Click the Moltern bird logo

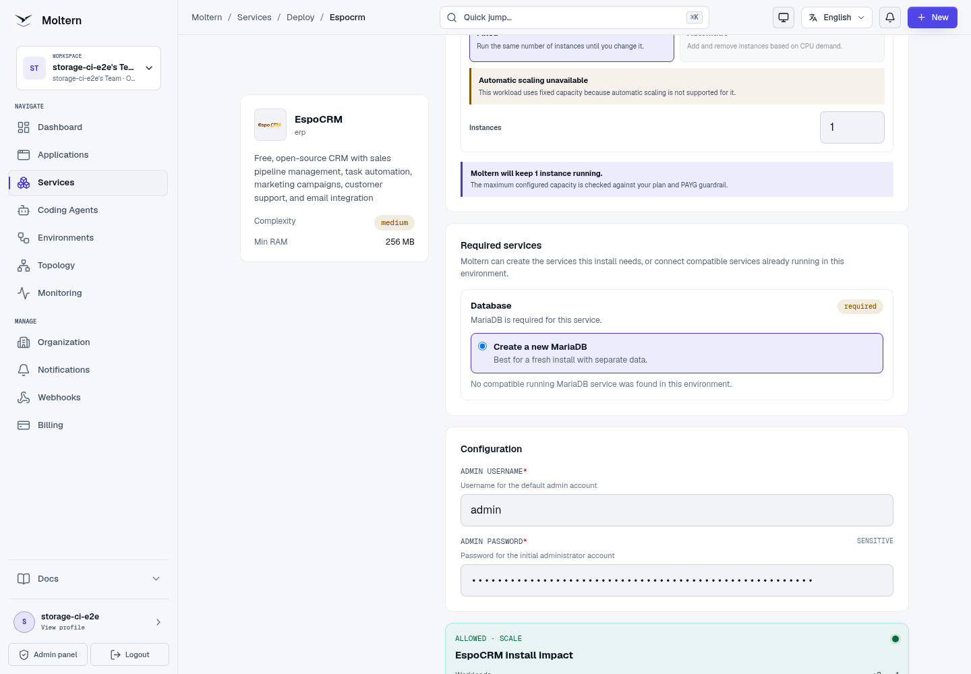[x=24, y=20]
